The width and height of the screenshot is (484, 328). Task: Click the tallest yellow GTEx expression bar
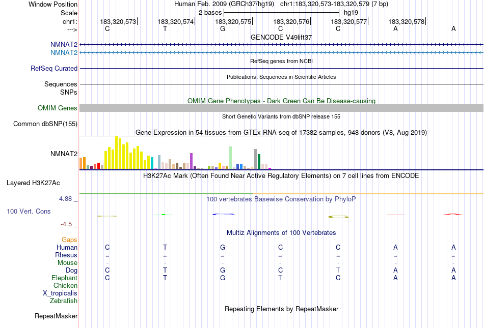(116, 153)
